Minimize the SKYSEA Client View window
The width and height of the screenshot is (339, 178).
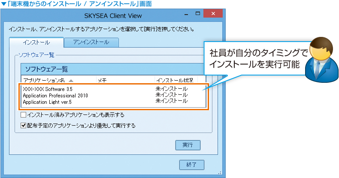[x=186, y=14]
